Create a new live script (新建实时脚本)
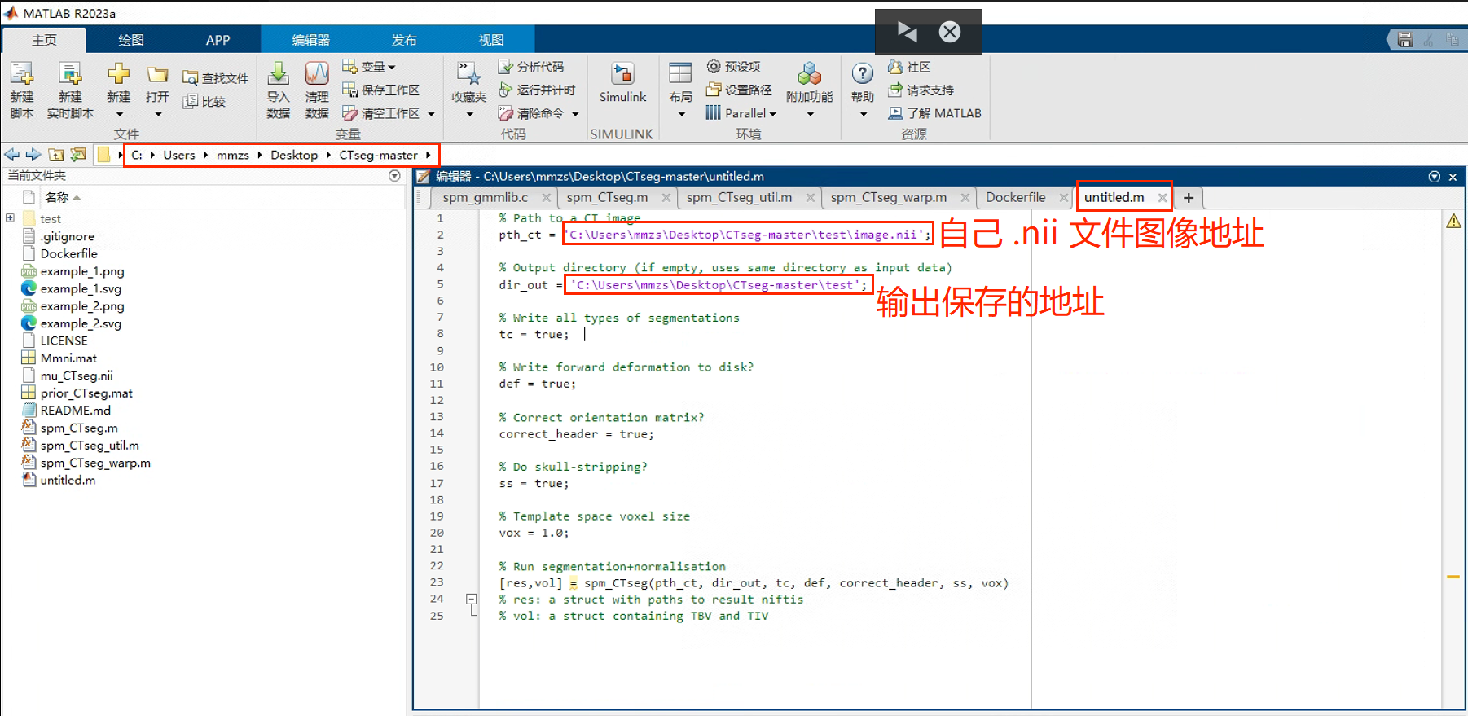 [70, 90]
